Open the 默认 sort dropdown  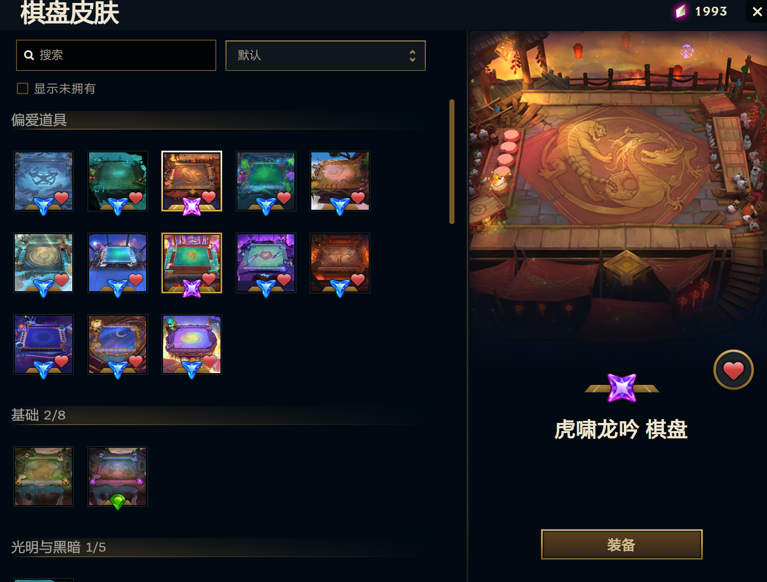pos(325,56)
